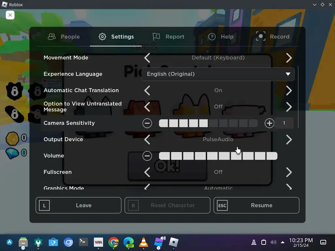The width and height of the screenshot is (335, 251).
Task: Click the lower-left locked pill-shaped slot icon
Action: coord(14,114)
